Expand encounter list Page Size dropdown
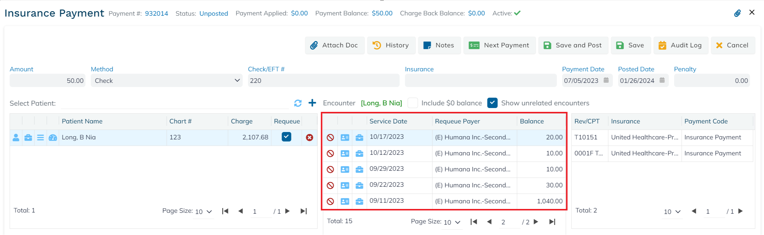764x235 pixels. [452, 222]
